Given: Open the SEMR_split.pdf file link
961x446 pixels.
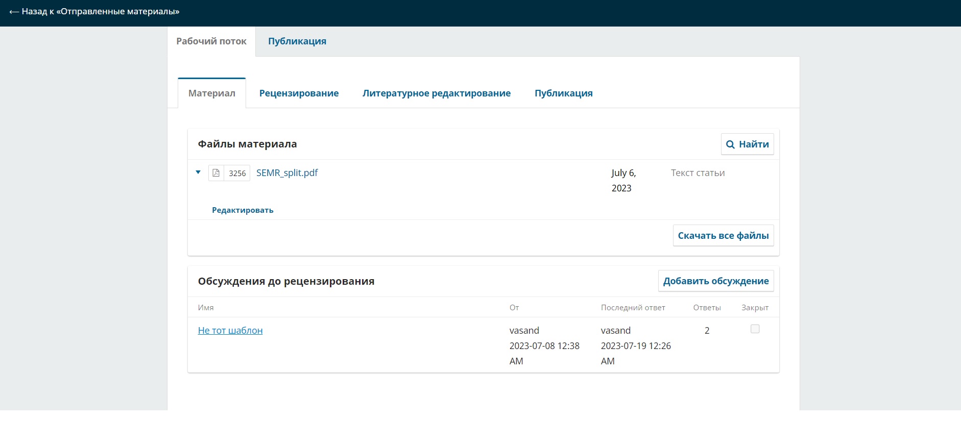Looking at the screenshot, I should pos(286,173).
